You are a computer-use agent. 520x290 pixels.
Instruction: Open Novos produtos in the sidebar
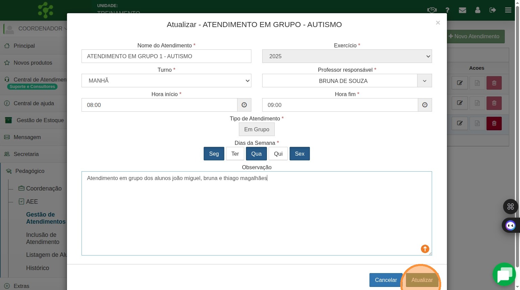click(34, 63)
